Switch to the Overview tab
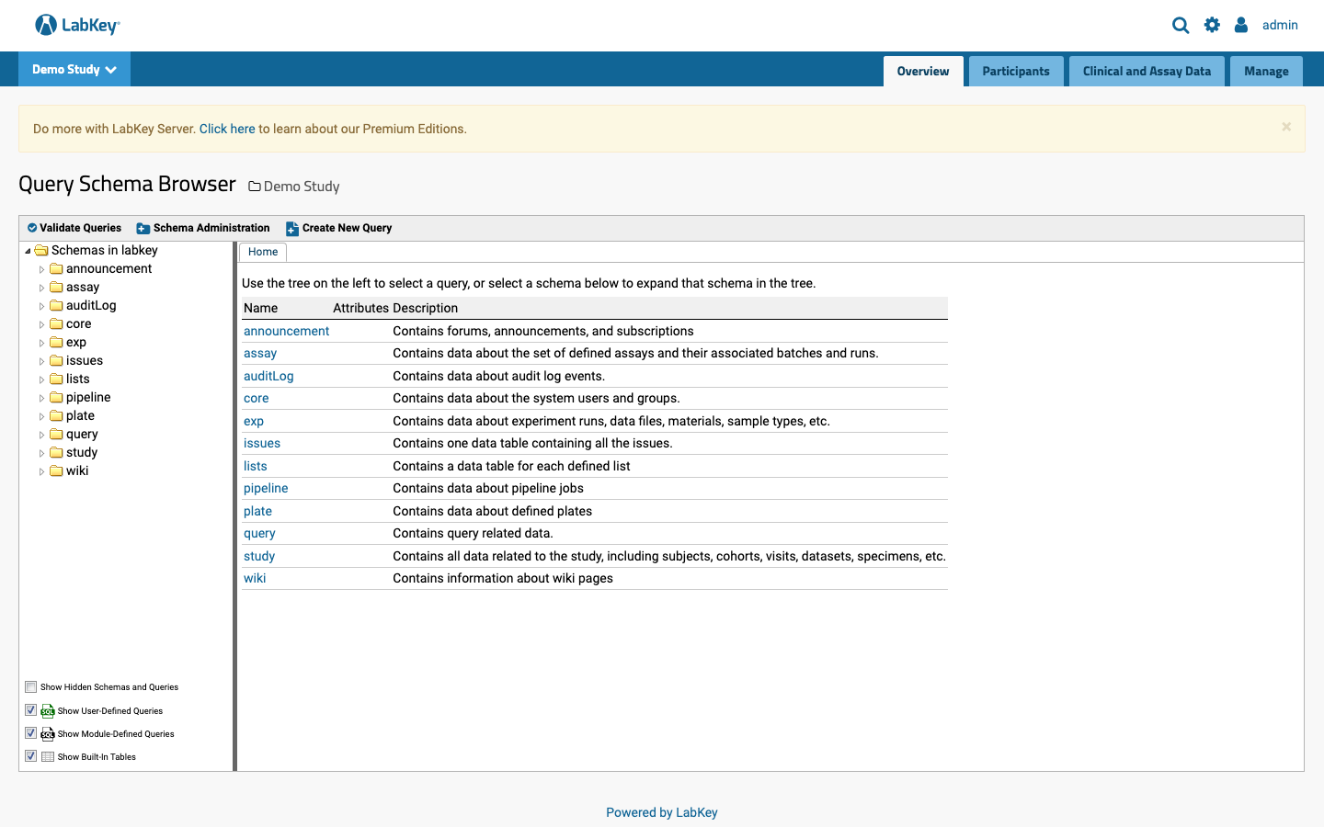This screenshot has width=1324, height=827. pos(923,71)
